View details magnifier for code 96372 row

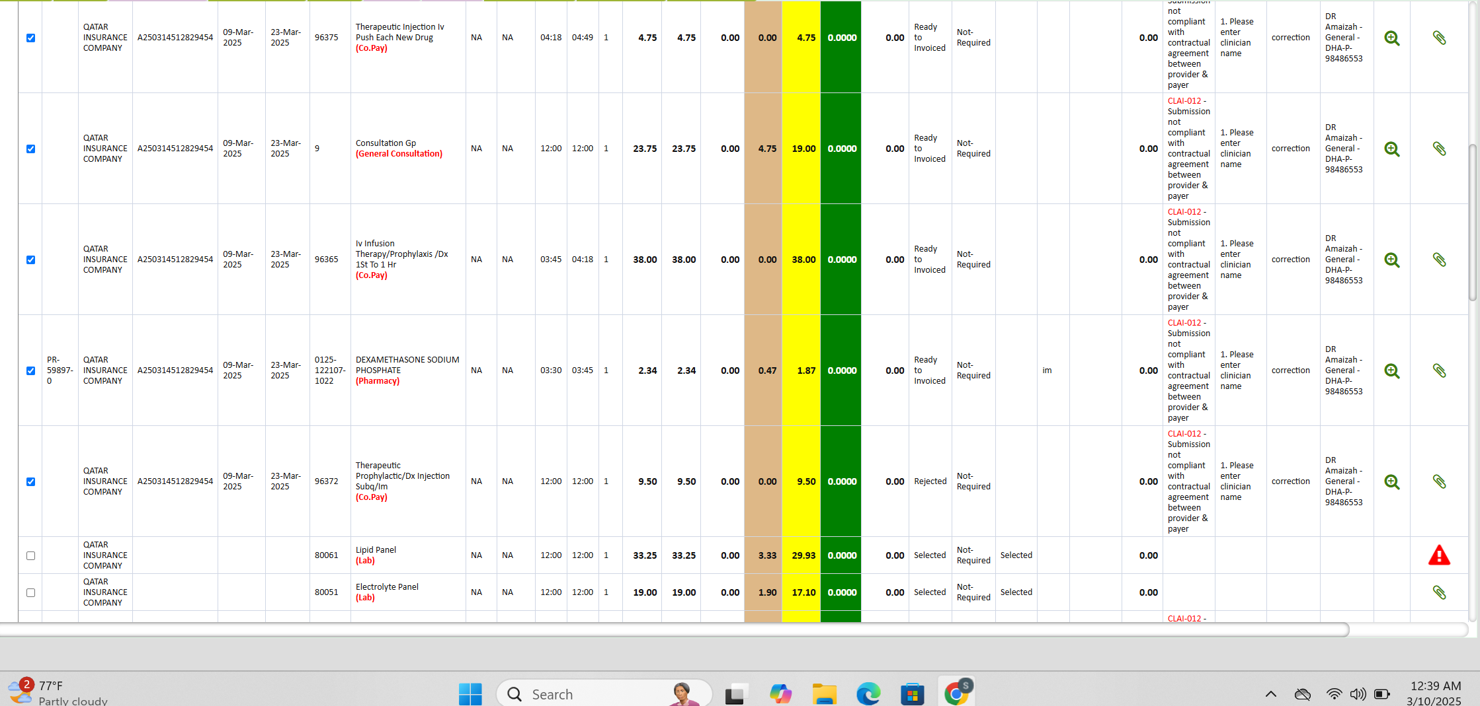pyautogui.click(x=1391, y=482)
